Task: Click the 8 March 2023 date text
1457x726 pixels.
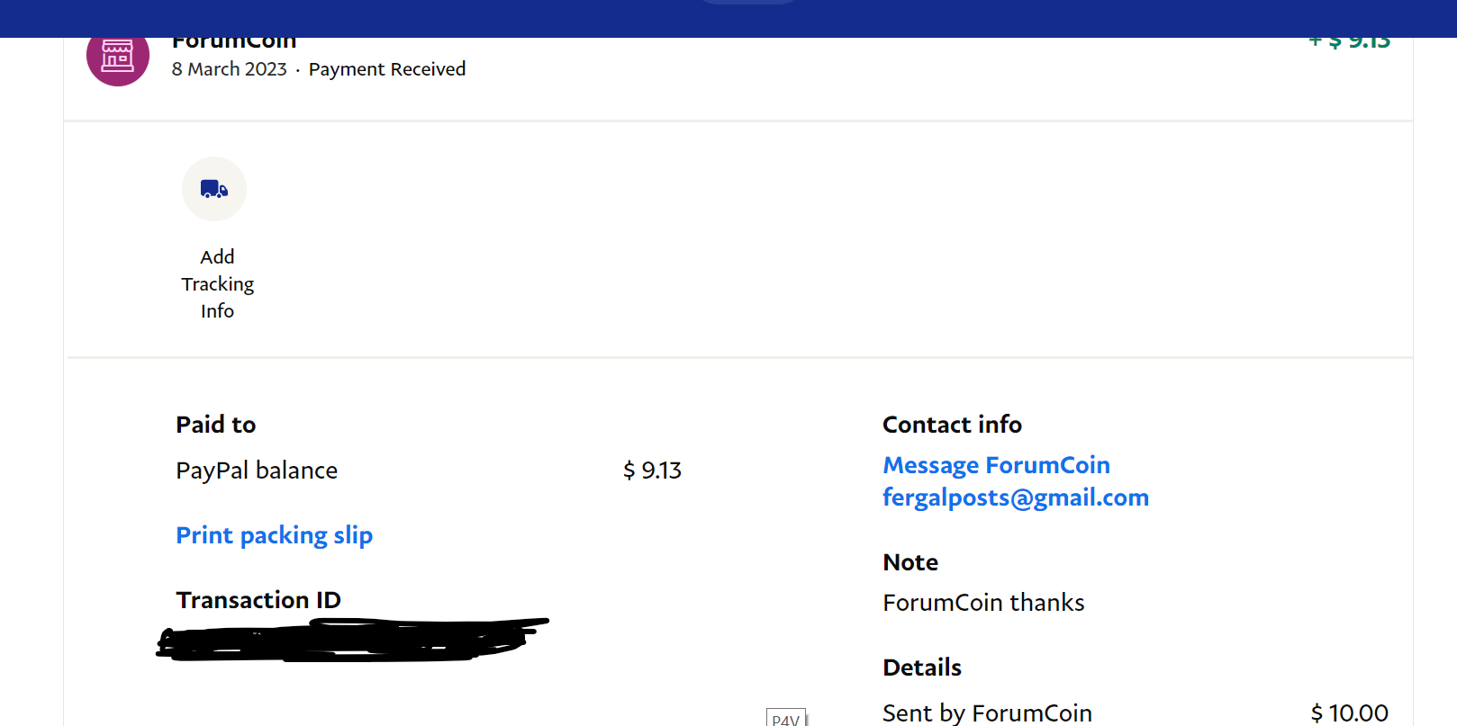Action: (x=230, y=69)
